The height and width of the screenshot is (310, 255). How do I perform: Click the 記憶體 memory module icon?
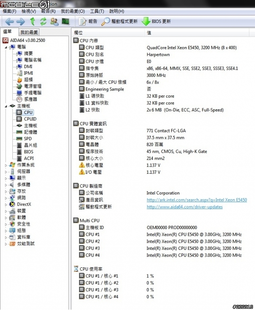19,132
